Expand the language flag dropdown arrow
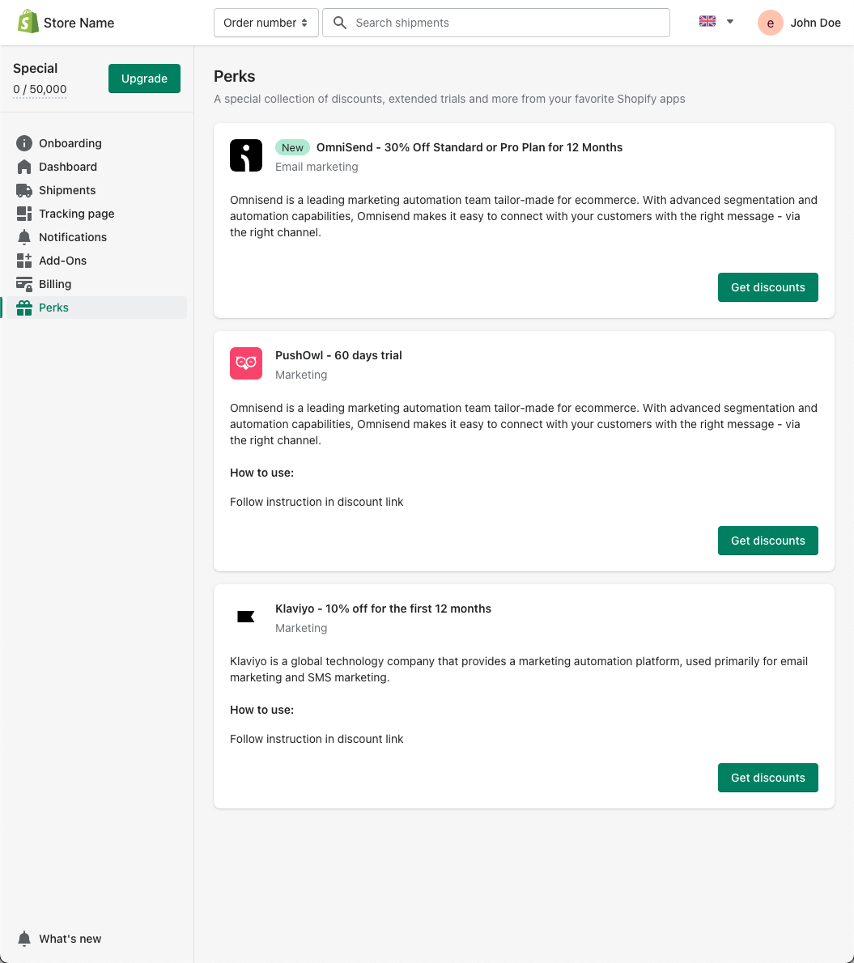Viewport: 854px width, 963px height. click(x=730, y=22)
